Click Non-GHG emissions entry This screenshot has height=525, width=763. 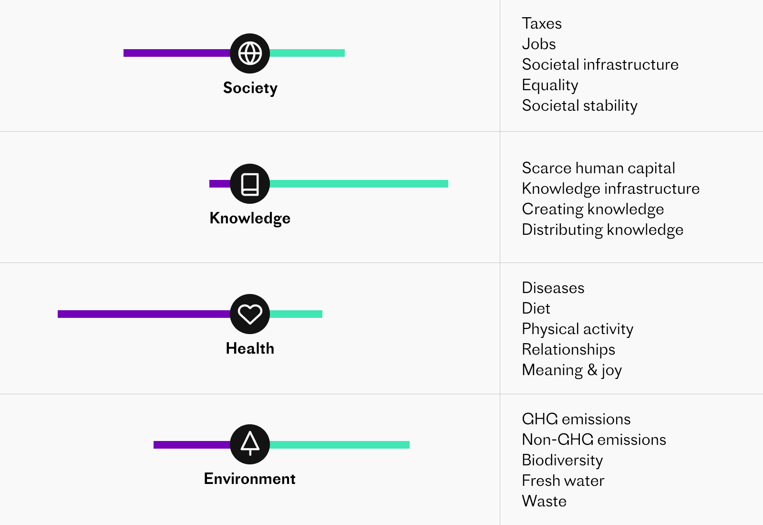click(x=594, y=440)
